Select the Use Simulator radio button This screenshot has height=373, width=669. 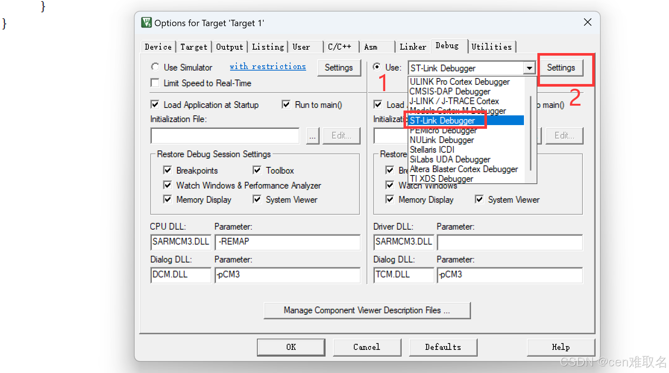pos(155,67)
